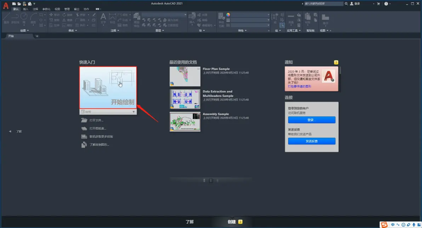Image resolution: width=422 pixels, height=228 pixels.
Task: Select the Dimension (标注) annotation tool
Action: 113,18
